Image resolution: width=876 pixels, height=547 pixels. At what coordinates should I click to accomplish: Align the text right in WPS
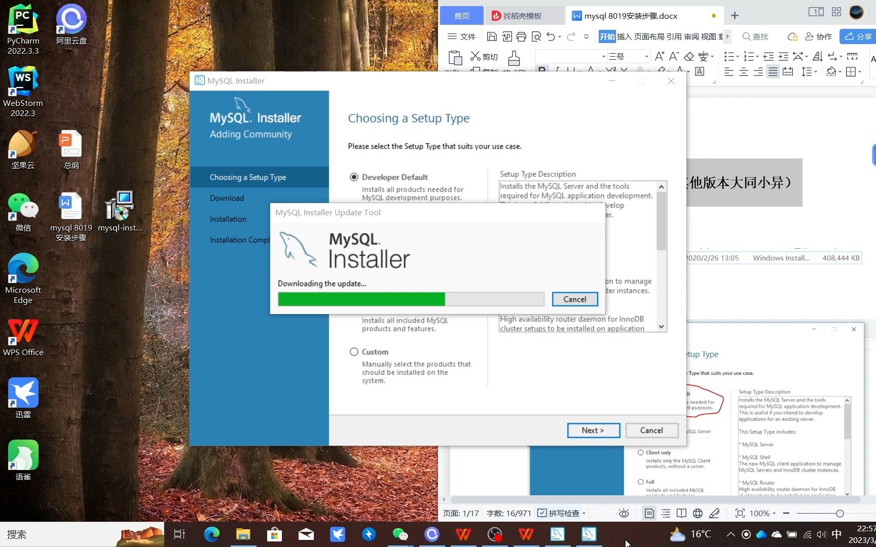(x=758, y=72)
